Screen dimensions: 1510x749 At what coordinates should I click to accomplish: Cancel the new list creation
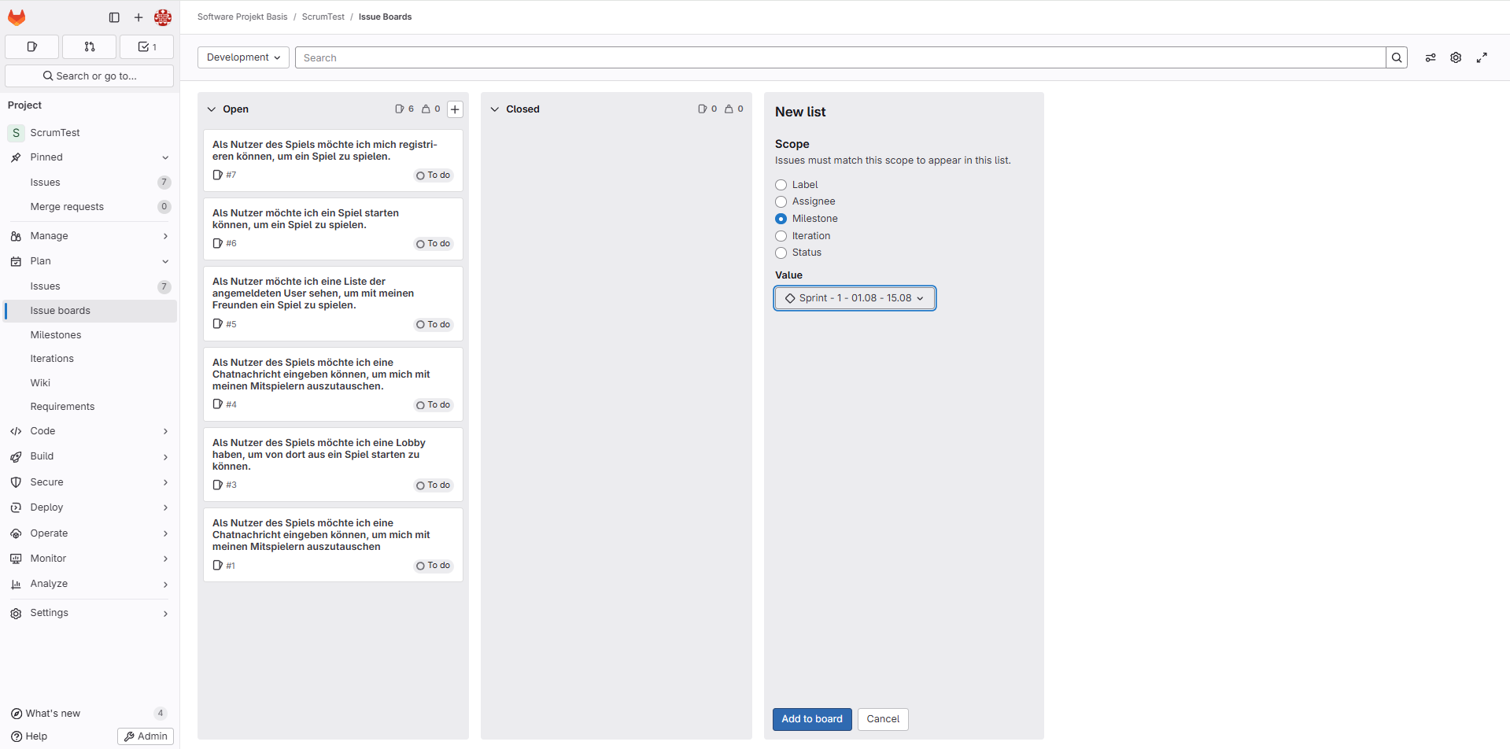[x=883, y=719]
